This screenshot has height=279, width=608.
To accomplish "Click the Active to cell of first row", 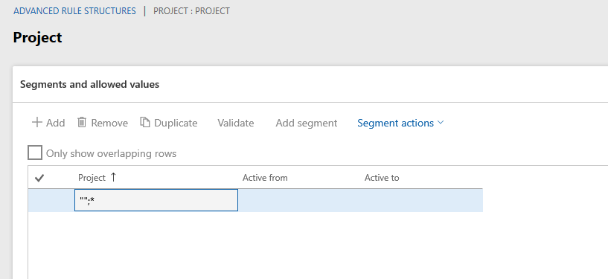I will tap(421, 200).
